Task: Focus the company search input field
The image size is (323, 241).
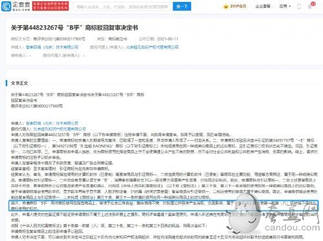Action: [x=123, y=6]
